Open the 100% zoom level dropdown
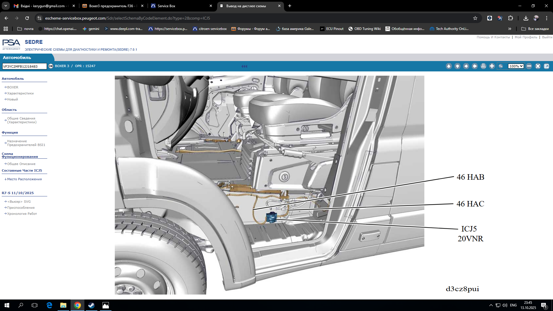The width and height of the screenshot is (553, 311). tap(516, 66)
